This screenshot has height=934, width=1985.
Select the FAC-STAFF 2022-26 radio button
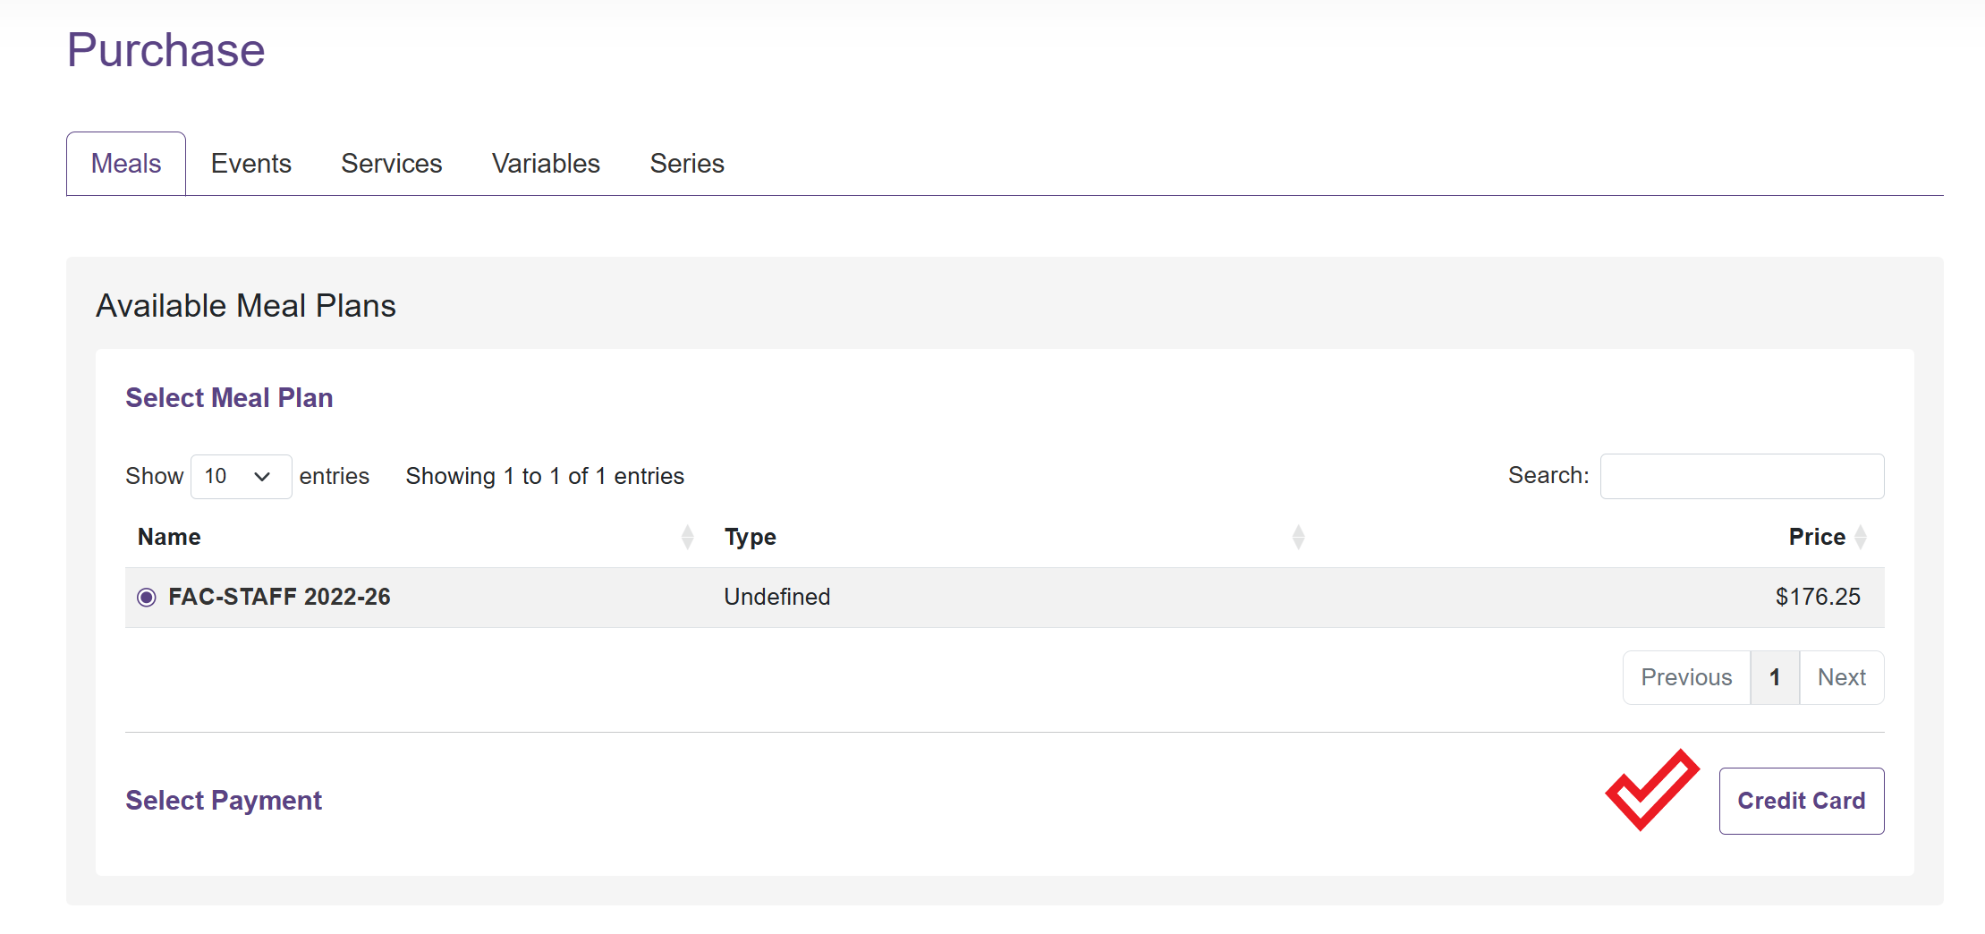(x=147, y=597)
